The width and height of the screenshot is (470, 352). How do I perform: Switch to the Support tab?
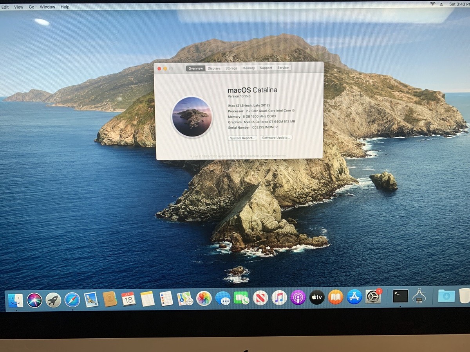[x=266, y=68]
